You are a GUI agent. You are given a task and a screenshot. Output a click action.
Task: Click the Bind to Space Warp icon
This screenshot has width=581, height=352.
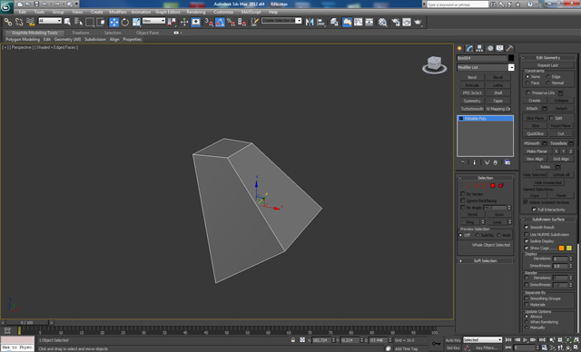pyautogui.click(x=30, y=22)
